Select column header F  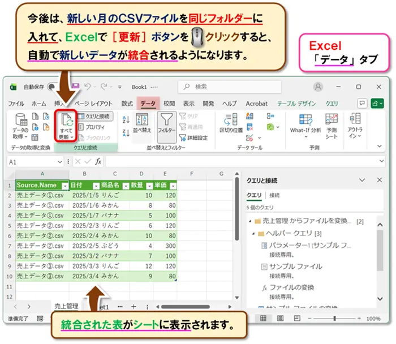pyautogui.click(x=192, y=174)
